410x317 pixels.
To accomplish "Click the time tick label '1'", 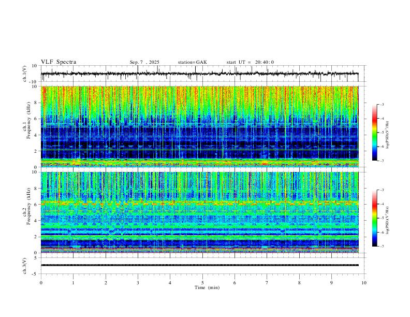I will click(73, 283).
